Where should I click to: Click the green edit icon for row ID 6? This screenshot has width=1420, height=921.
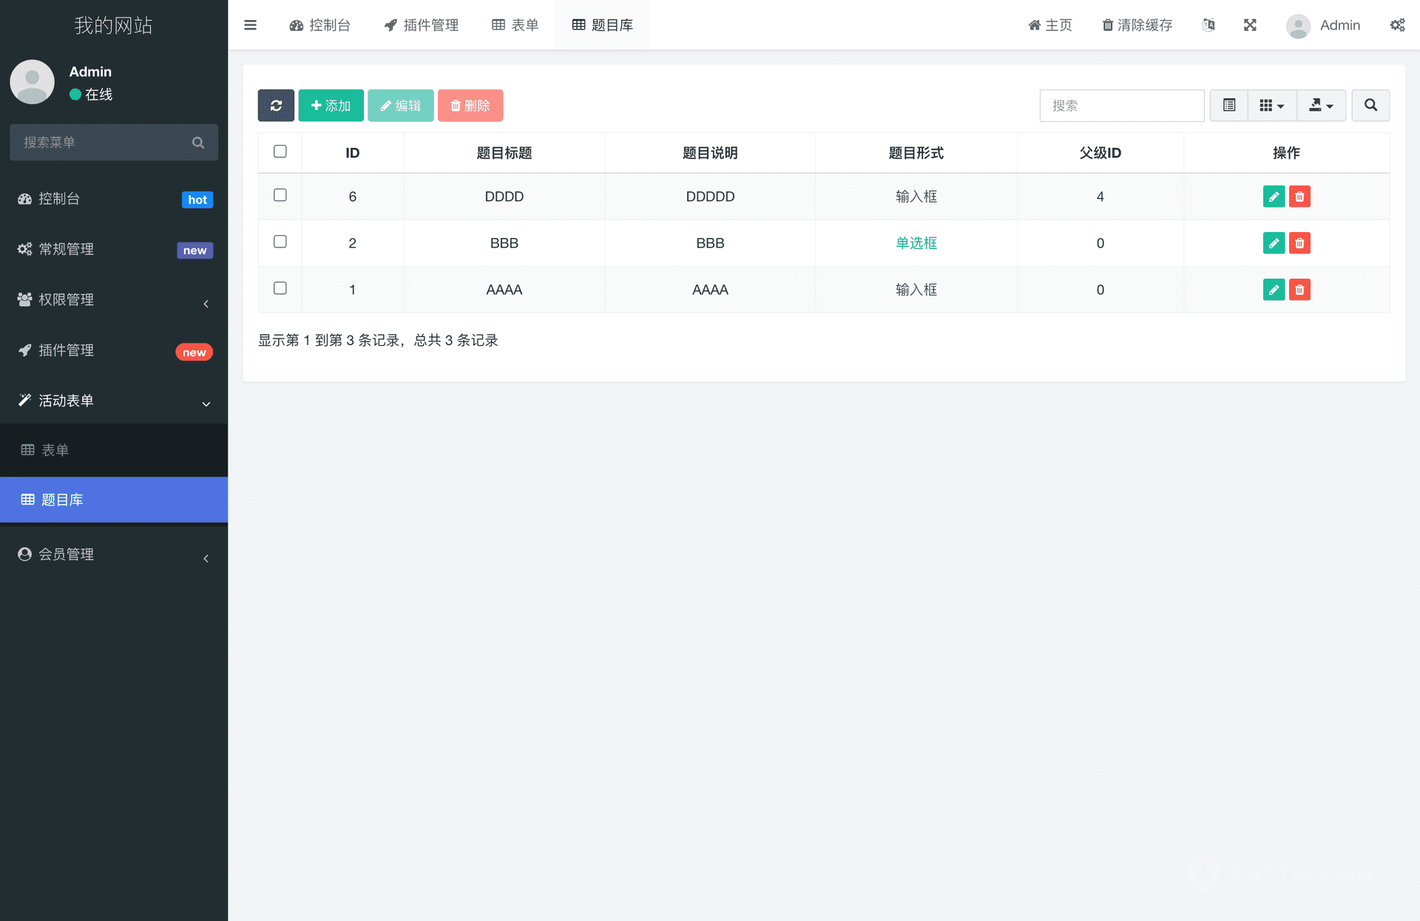(1274, 197)
